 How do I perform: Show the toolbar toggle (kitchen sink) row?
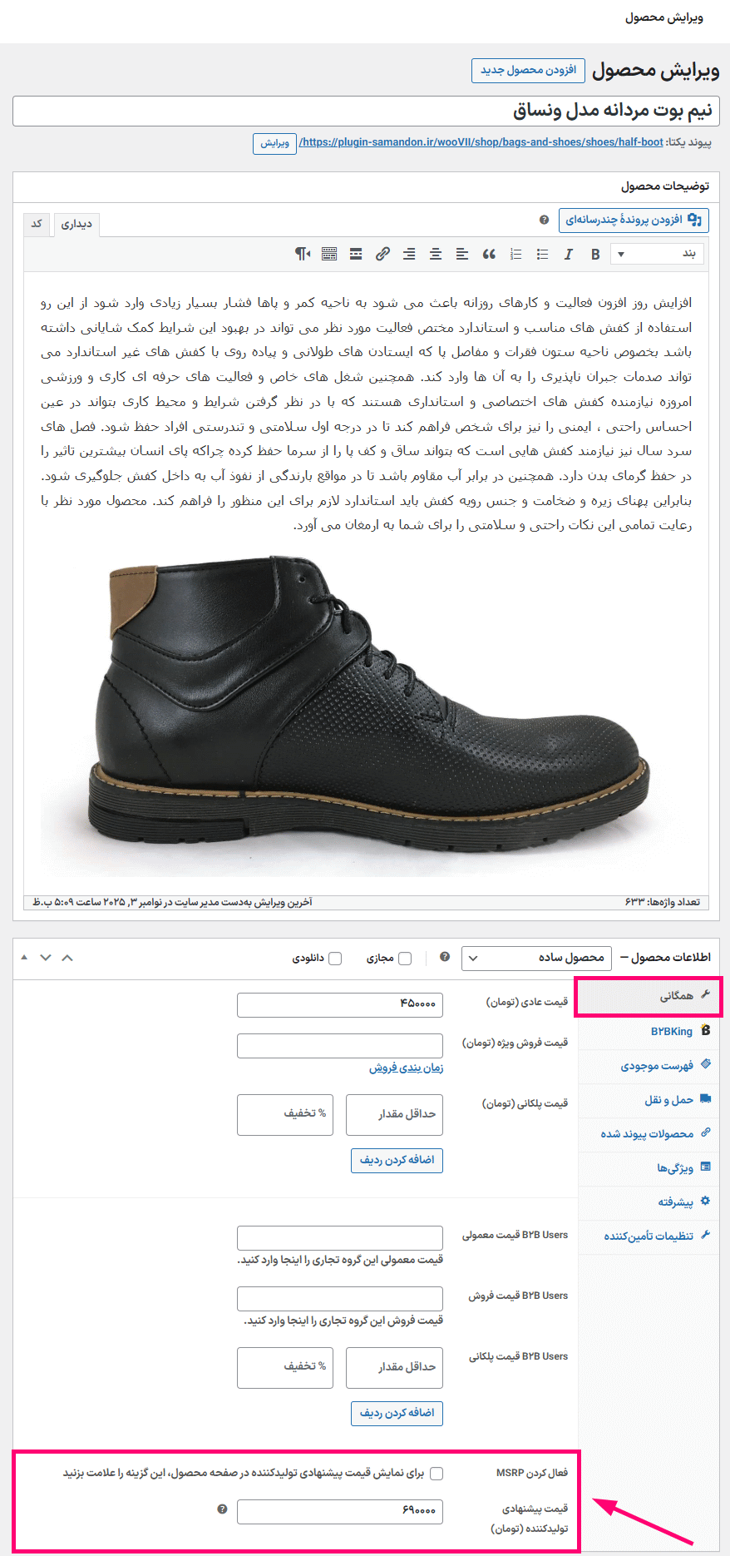[329, 255]
